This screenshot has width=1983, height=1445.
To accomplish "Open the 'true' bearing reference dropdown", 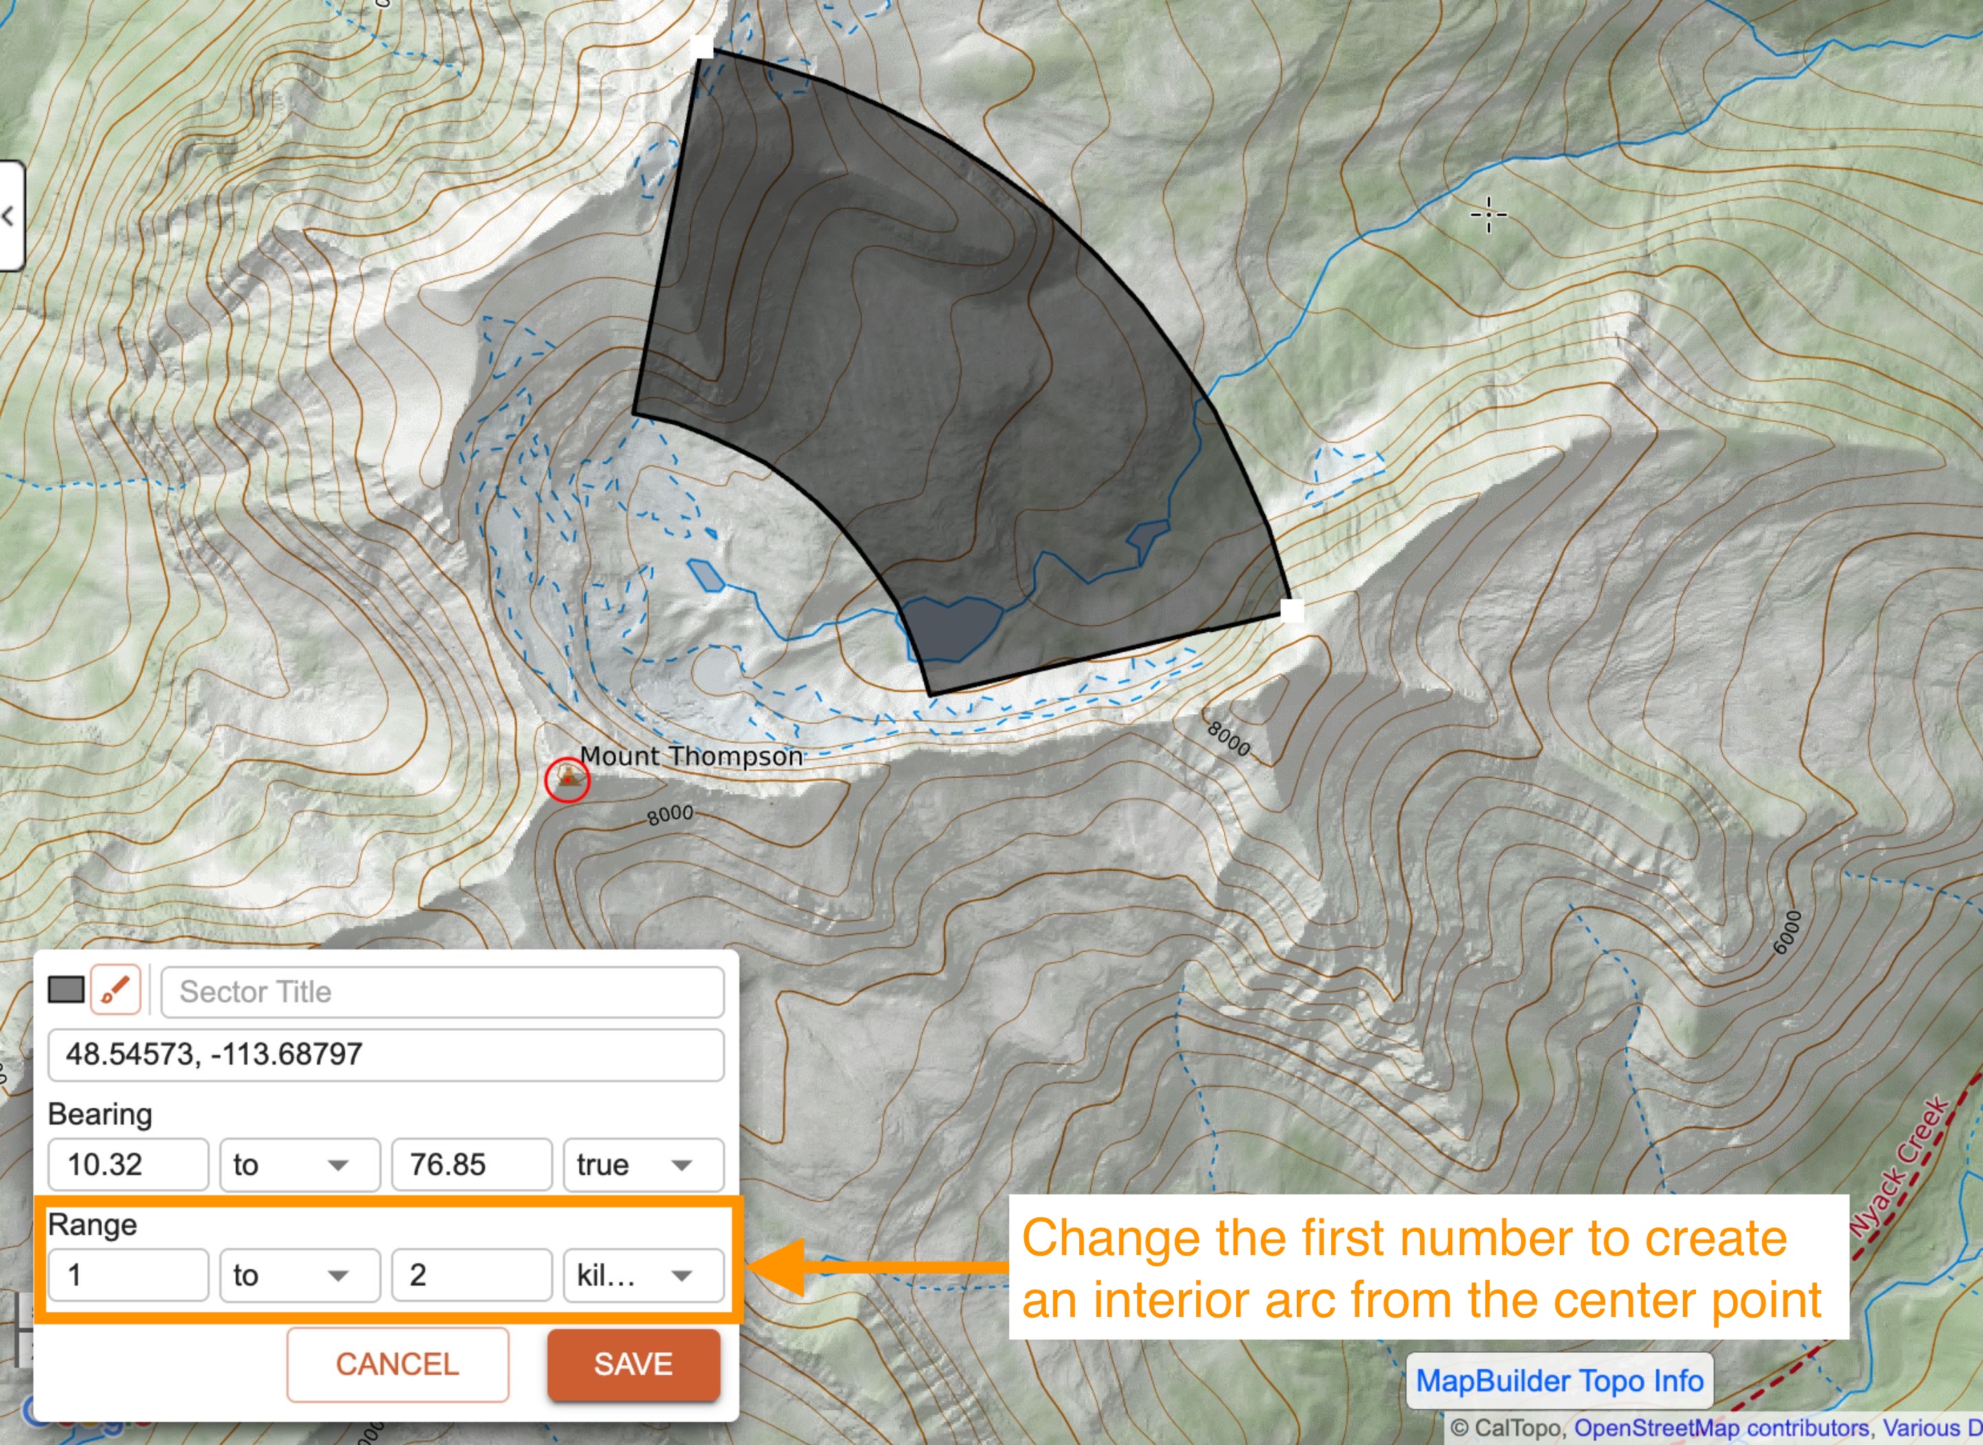I will click(x=643, y=1164).
